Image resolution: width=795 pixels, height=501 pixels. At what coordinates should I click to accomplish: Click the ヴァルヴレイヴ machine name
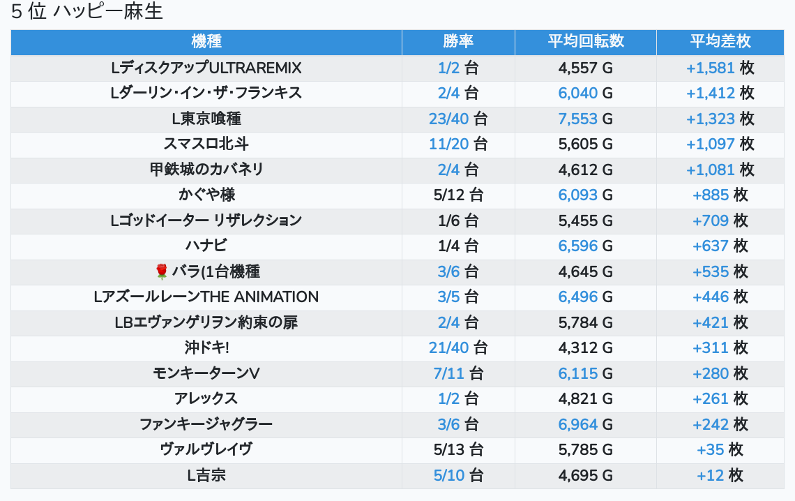pyautogui.click(x=206, y=450)
